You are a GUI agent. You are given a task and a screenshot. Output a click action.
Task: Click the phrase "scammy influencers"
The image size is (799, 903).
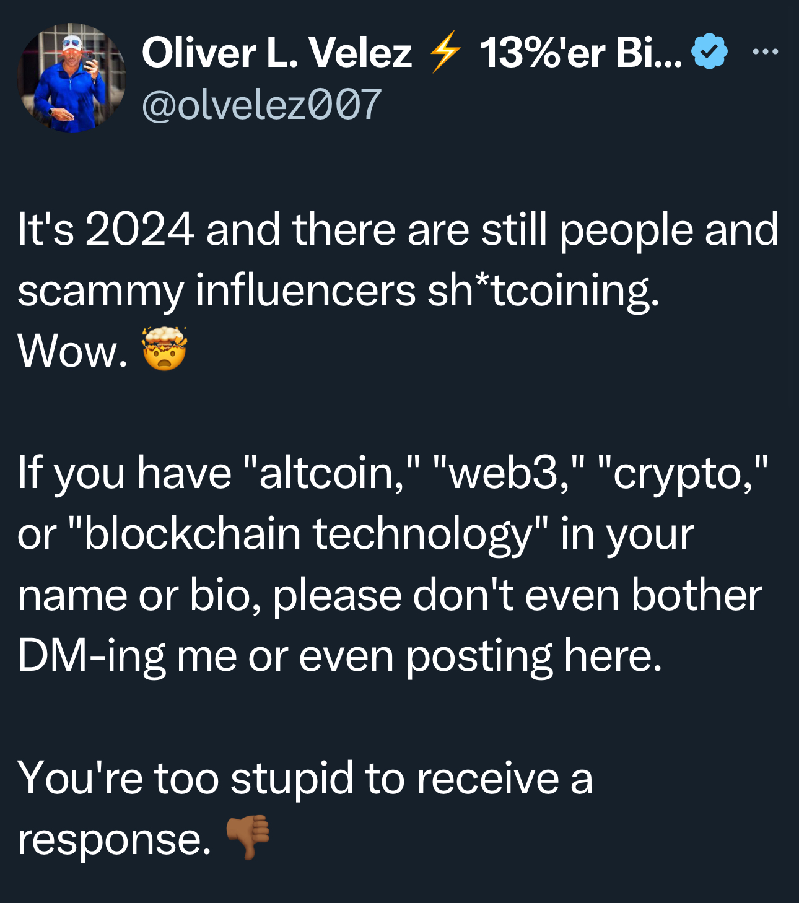tap(216, 290)
